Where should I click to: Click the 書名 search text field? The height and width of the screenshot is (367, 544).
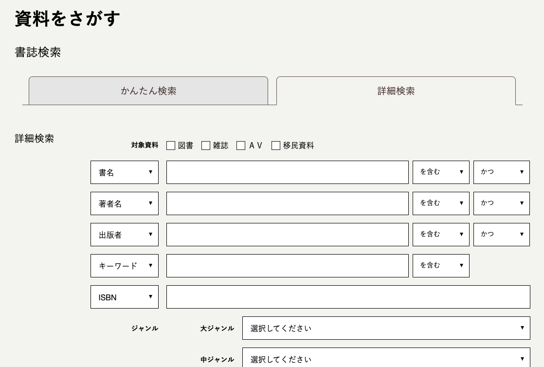(287, 172)
